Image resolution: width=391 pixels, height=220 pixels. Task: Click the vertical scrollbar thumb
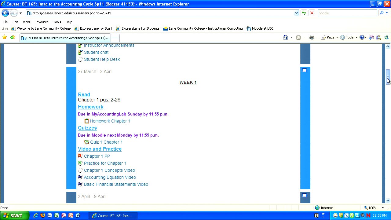coord(388,74)
